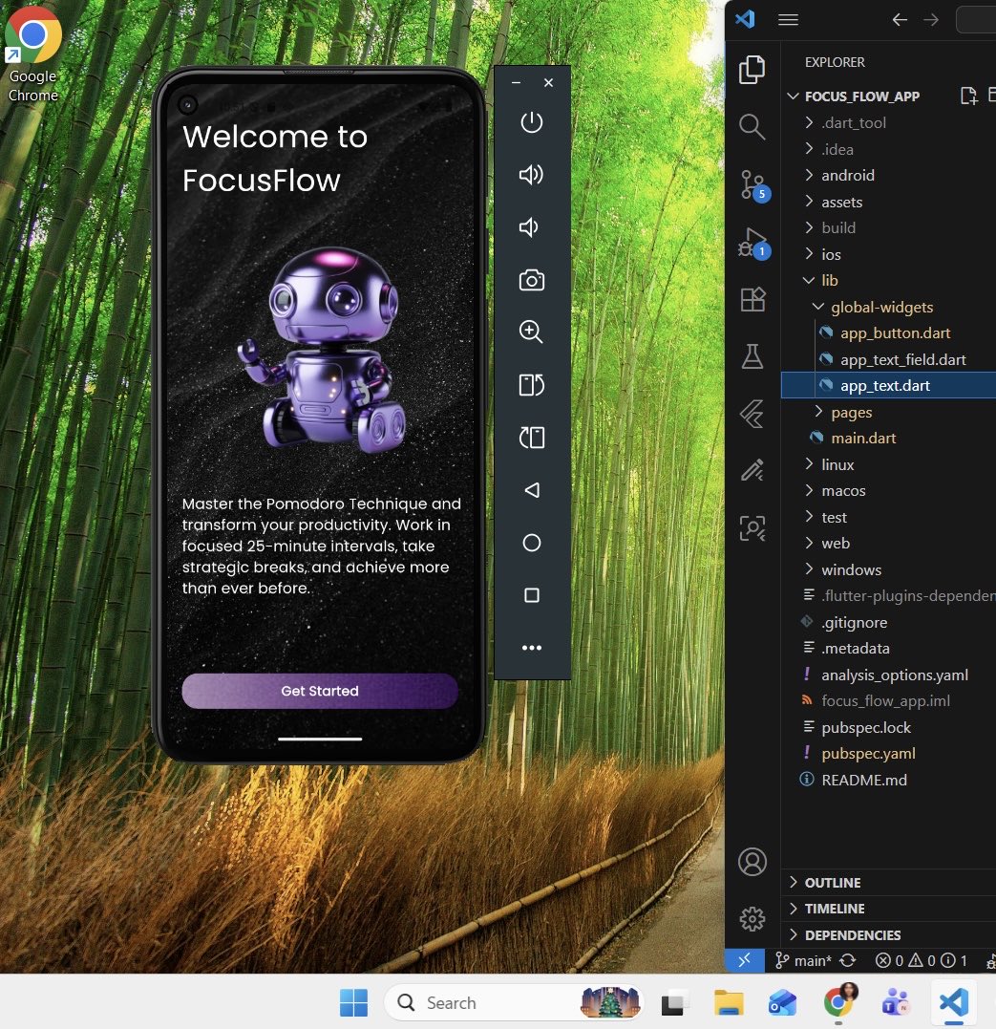Open Source Control view in VS Code

coord(752,184)
